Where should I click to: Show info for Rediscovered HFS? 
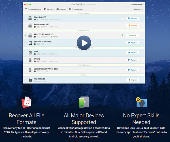(x=35, y=27)
